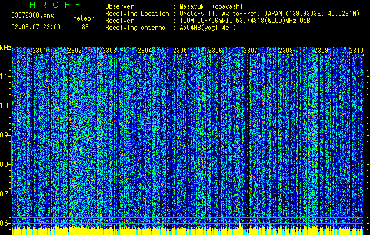Click observer name Masayuki Kobayashi
This screenshot has width=370, height=235.
[x=211, y=6]
